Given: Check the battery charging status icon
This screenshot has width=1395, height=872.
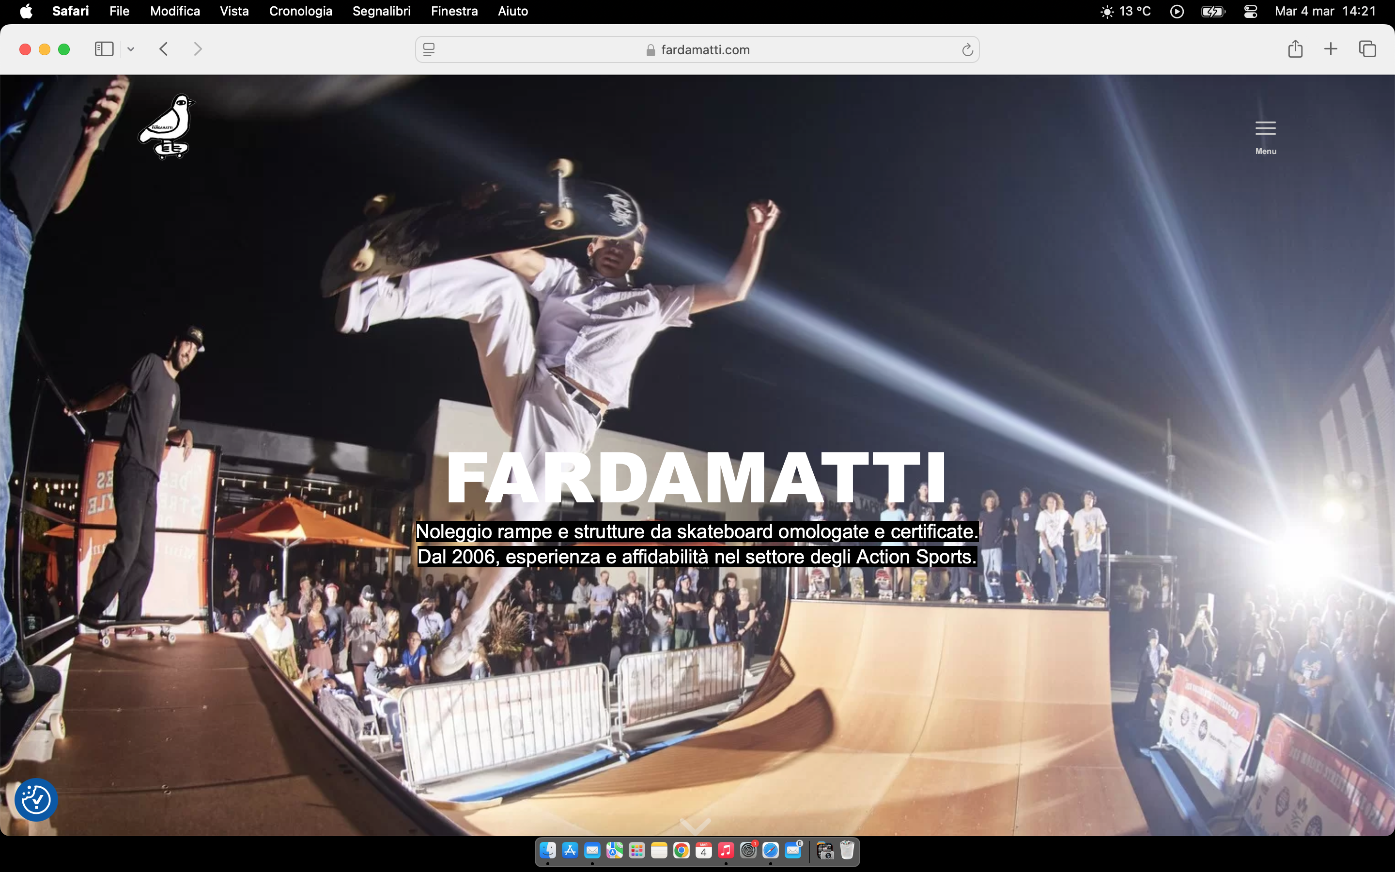Looking at the screenshot, I should coord(1213,12).
